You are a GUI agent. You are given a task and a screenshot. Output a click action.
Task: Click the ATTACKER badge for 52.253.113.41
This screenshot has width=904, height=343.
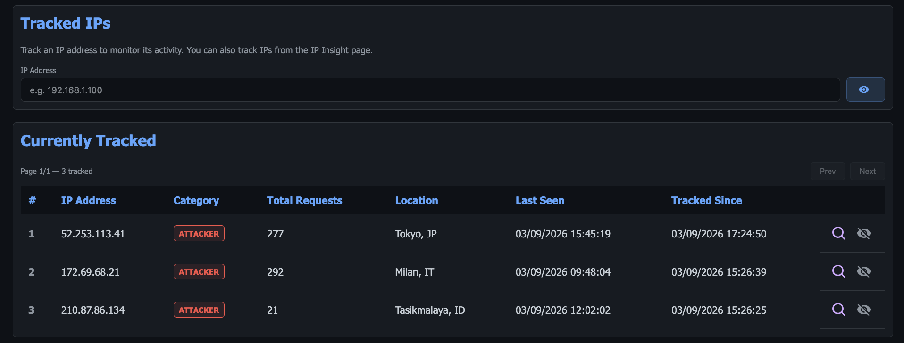pyautogui.click(x=199, y=233)
